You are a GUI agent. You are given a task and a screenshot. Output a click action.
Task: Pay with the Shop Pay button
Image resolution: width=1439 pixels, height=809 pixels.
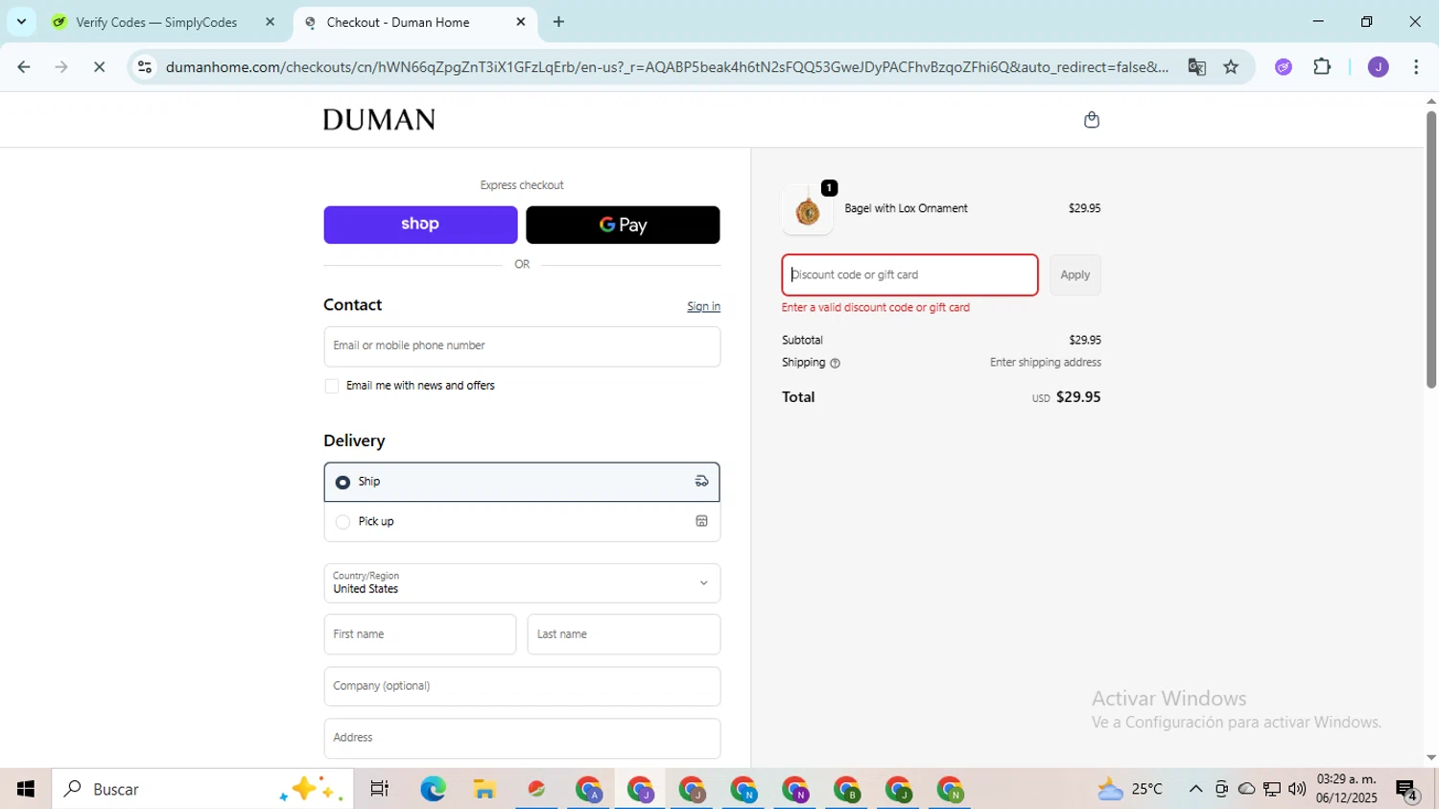[x=420, y=225]
